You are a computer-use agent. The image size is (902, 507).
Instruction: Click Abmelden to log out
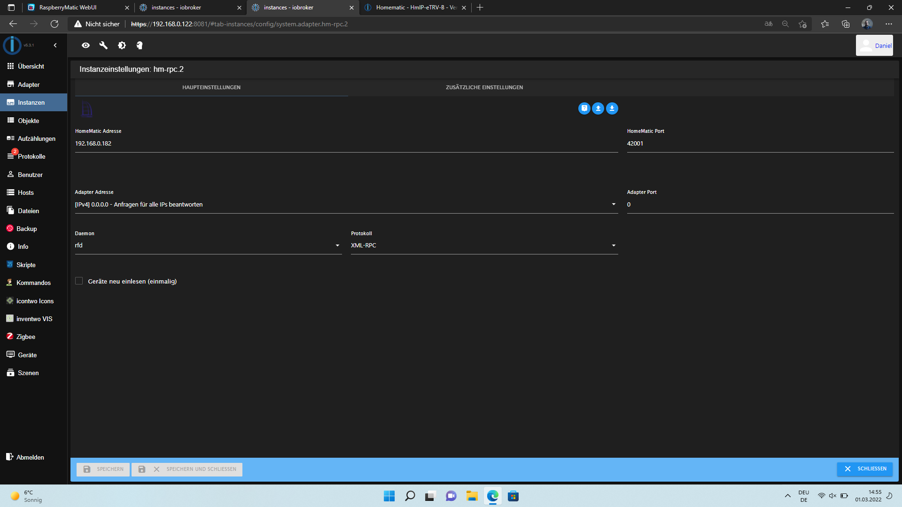33,457
